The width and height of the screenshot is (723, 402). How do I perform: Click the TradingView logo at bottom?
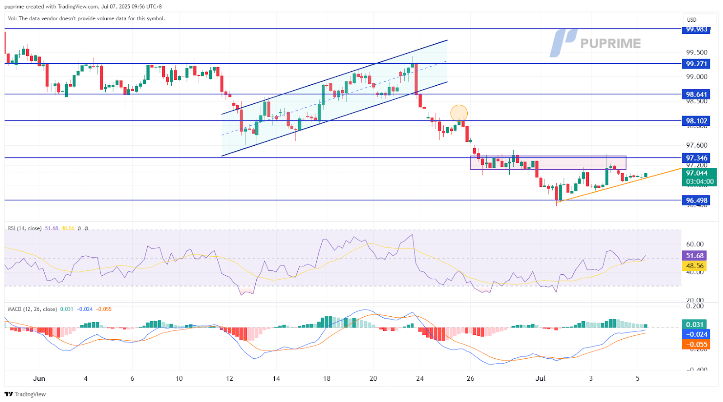point(25,394)
